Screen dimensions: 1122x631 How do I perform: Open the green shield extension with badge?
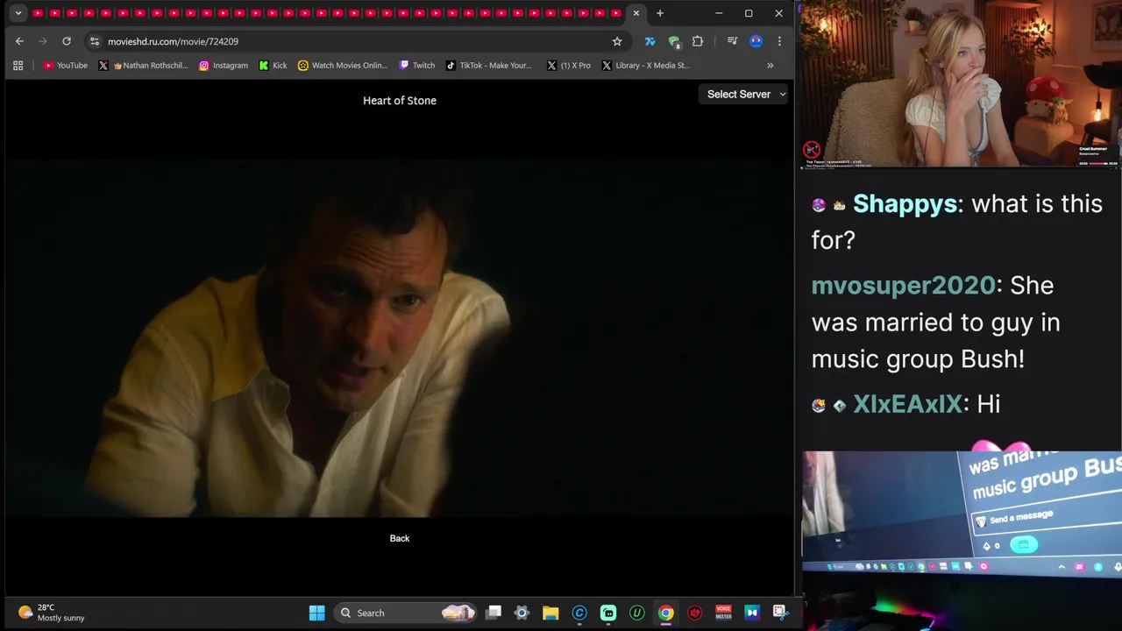click(674, 41)
